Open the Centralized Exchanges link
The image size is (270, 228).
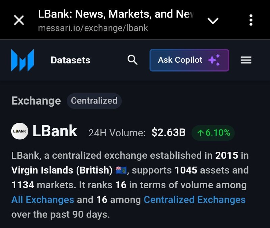coord(195,200)
